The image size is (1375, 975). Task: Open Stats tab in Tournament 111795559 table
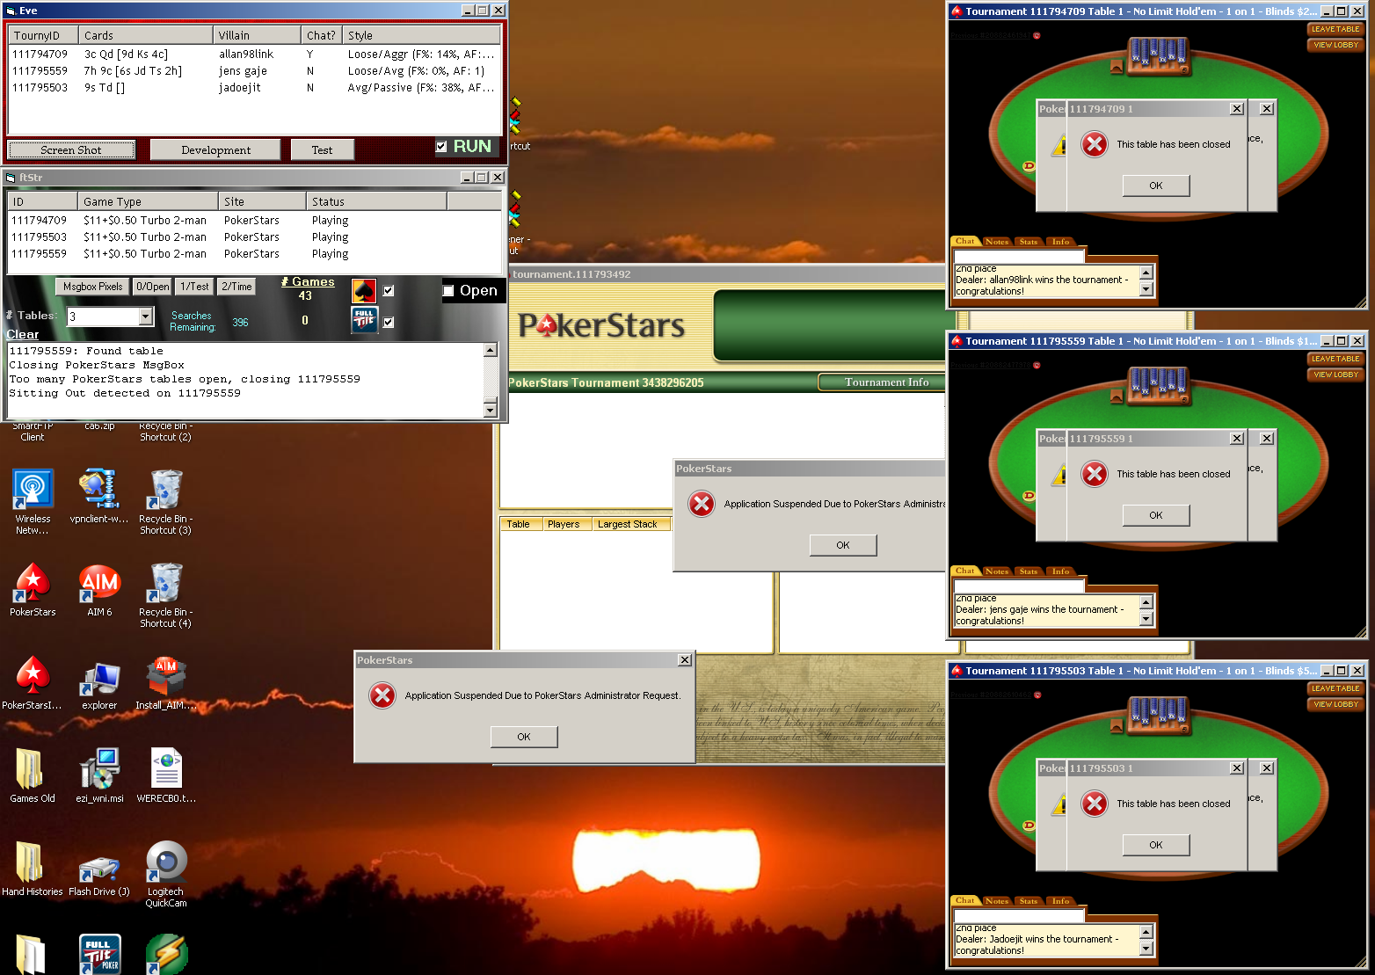click(x=1029, y=571)
